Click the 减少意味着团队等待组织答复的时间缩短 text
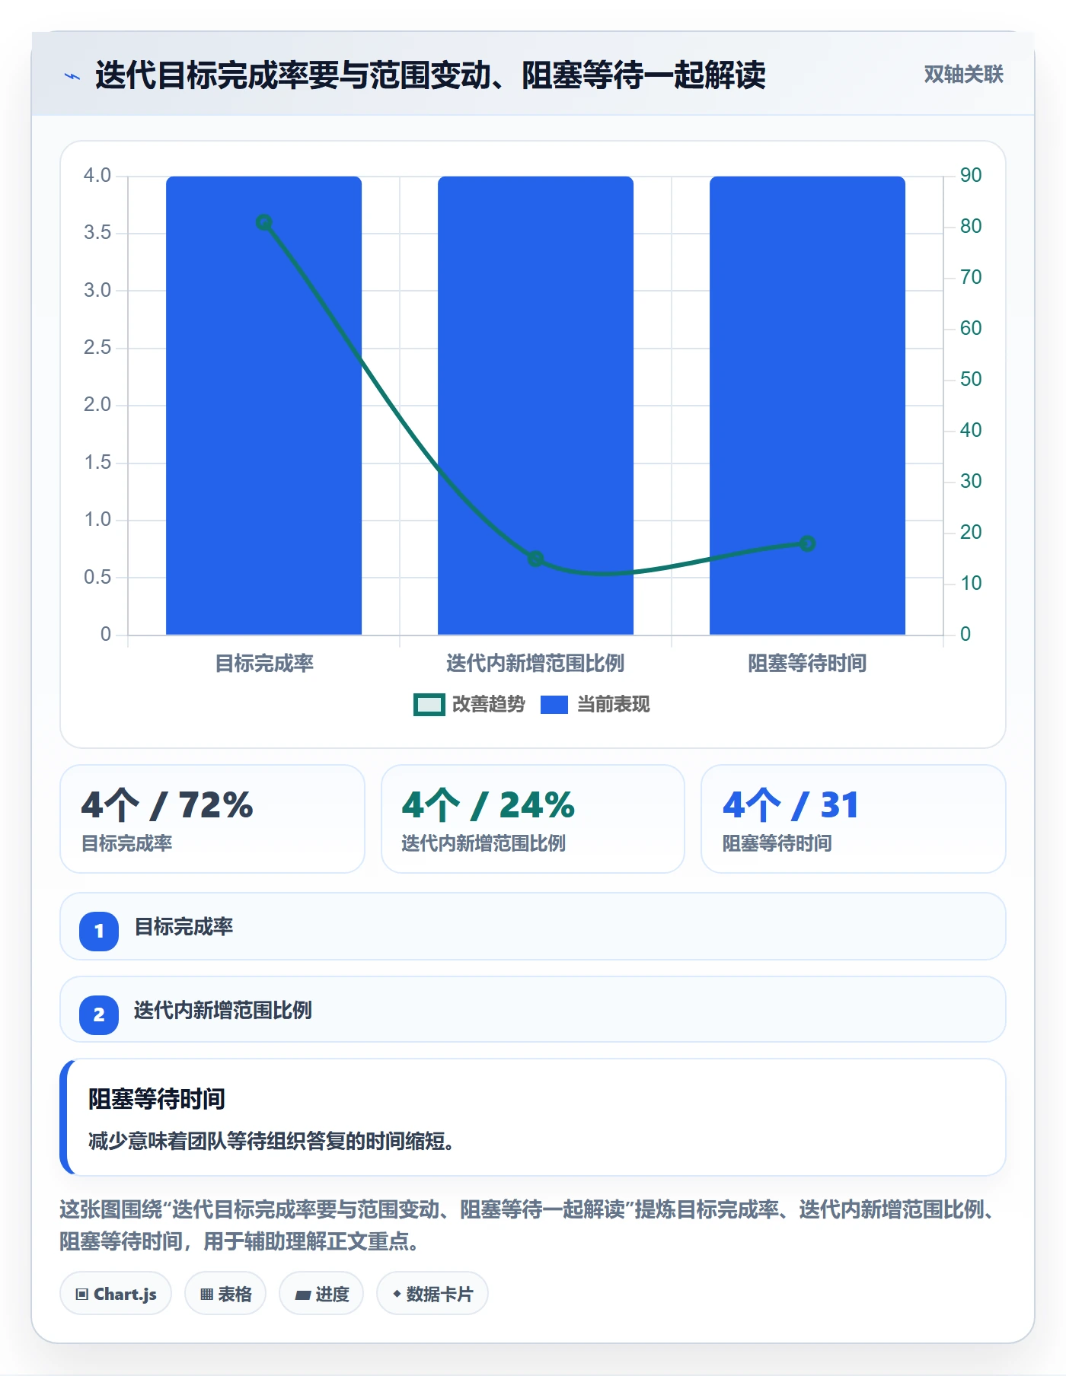 click(x=272, y=1142)
